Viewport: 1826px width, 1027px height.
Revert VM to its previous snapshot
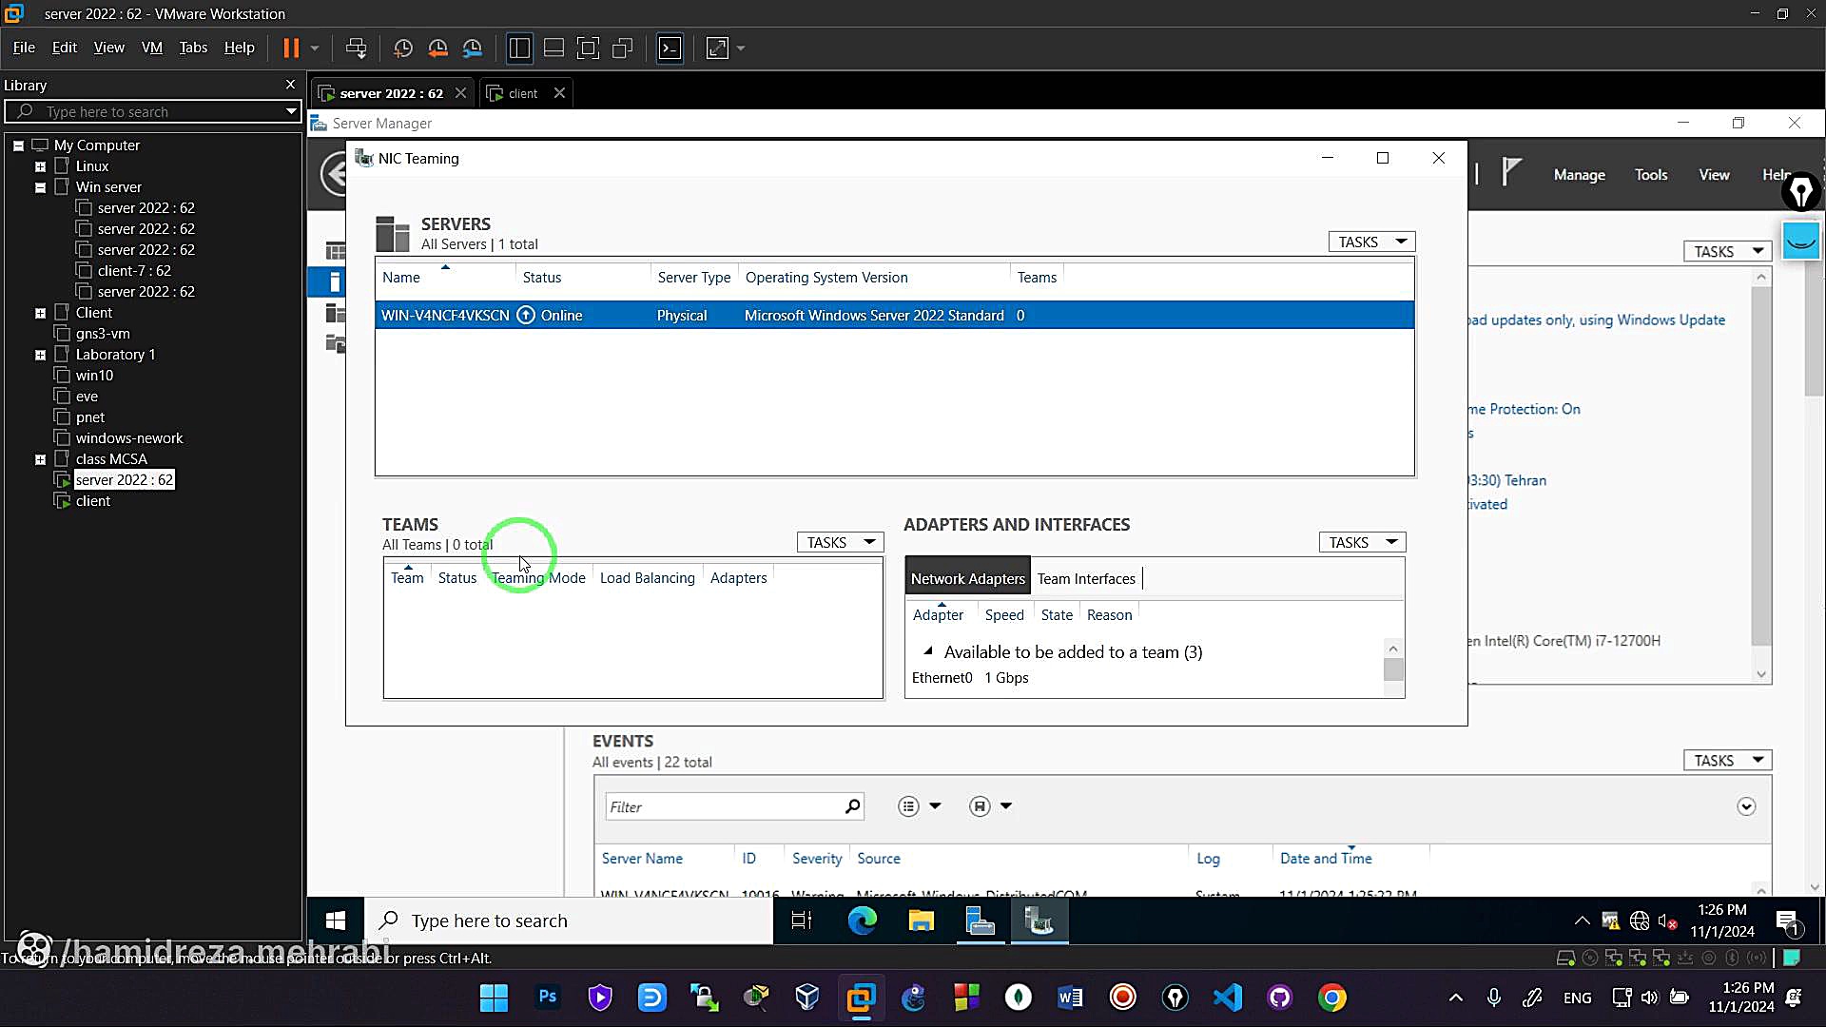(437, 48)
